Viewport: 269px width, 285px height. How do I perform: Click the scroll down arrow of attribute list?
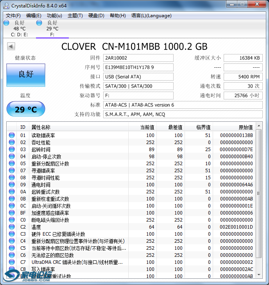(x=259, y=275)
